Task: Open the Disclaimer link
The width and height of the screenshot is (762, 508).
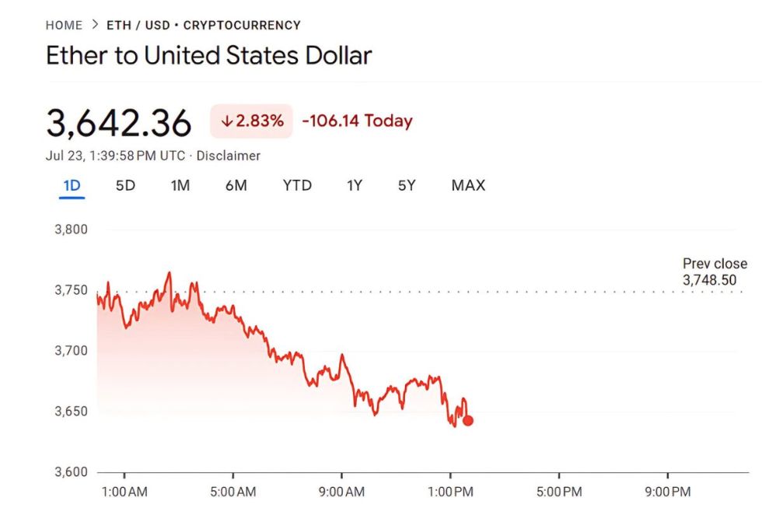Action: 231,156
